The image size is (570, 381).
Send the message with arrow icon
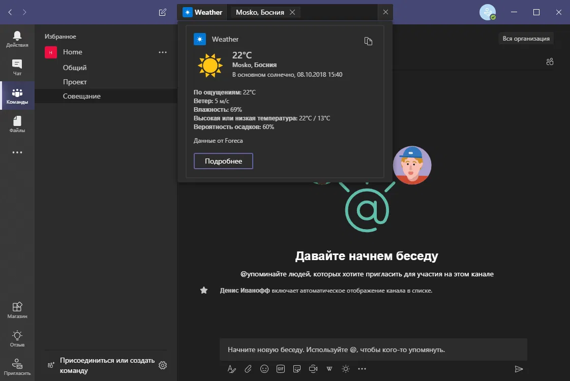pos(519,369)
